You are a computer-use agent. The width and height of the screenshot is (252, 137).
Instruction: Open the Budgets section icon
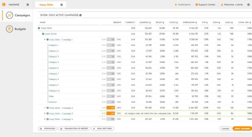[9, 29]
